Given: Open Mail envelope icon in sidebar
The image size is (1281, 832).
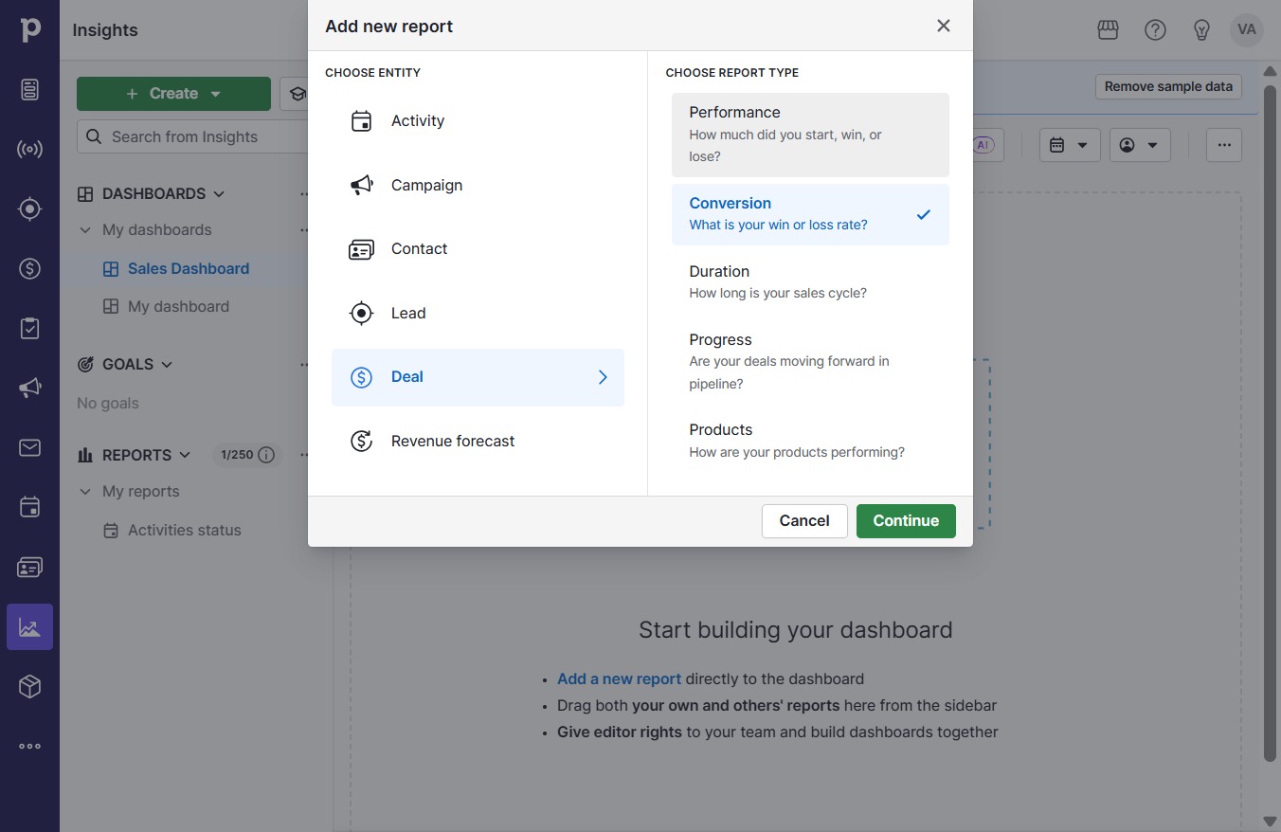Looking at the screenshot, I should click(x=29, y=447).
